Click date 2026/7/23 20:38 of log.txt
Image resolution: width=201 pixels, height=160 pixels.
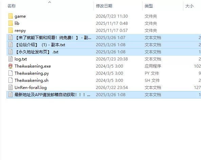coord(112,59)
